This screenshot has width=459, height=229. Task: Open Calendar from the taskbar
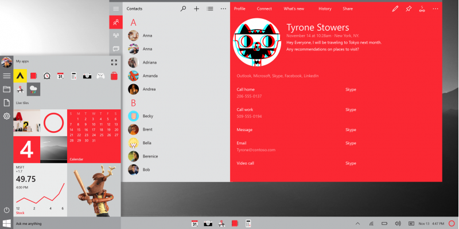[195, 223]
